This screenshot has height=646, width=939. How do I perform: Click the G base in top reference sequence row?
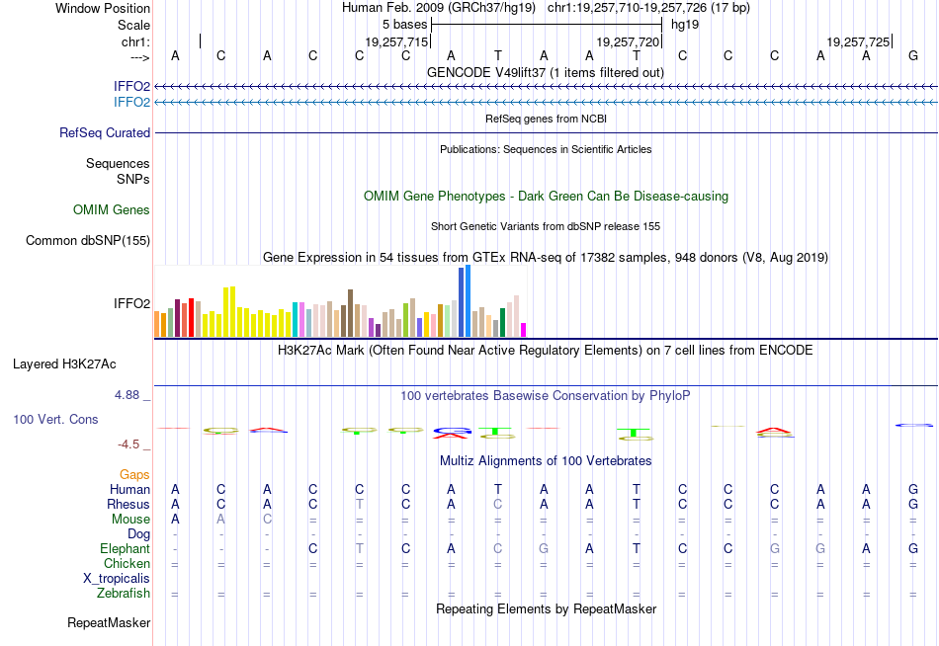[x=913, y=55]
